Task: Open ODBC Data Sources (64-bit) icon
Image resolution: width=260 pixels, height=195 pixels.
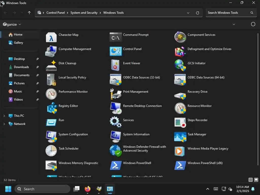Action: [x=180, y=80]
